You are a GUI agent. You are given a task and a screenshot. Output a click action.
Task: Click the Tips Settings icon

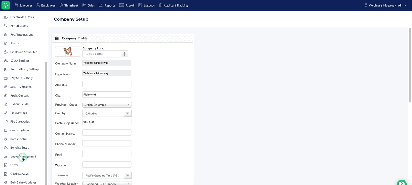click(6, 113)
